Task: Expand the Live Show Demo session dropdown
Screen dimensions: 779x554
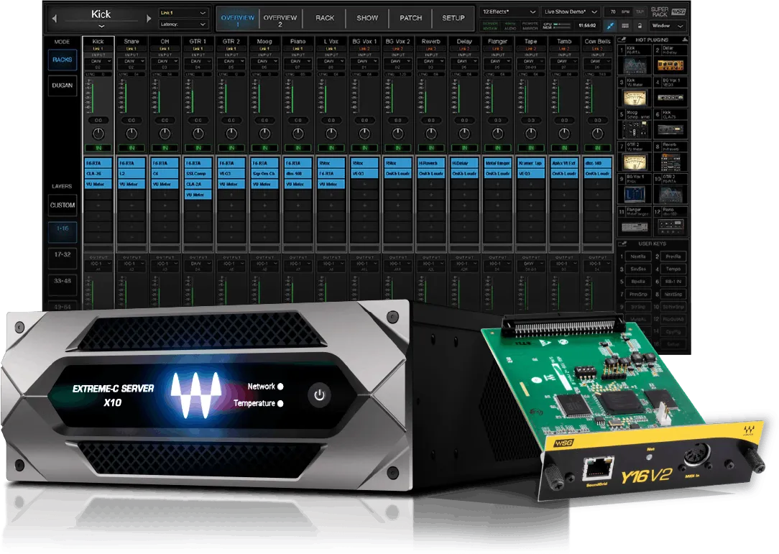Action: pyautogui.click(x=571, y=12)
